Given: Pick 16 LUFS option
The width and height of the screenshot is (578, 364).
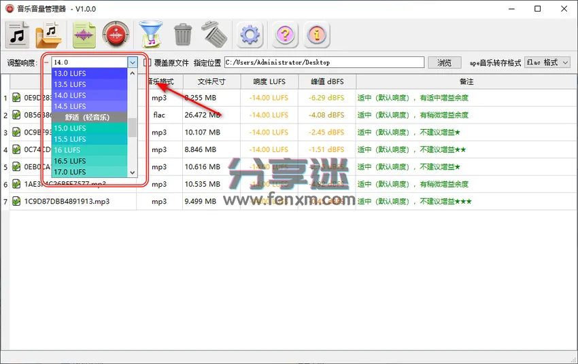Looking at the screenshot, I should coord(90,150).
